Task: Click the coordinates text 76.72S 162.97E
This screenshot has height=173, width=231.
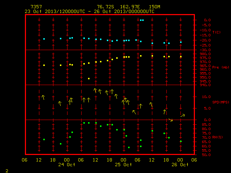Action: pyautogui.click(x=118, y=7)
